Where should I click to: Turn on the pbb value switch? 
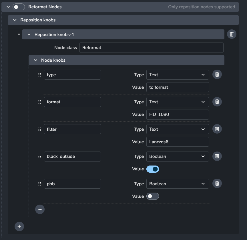pos(153,196)
